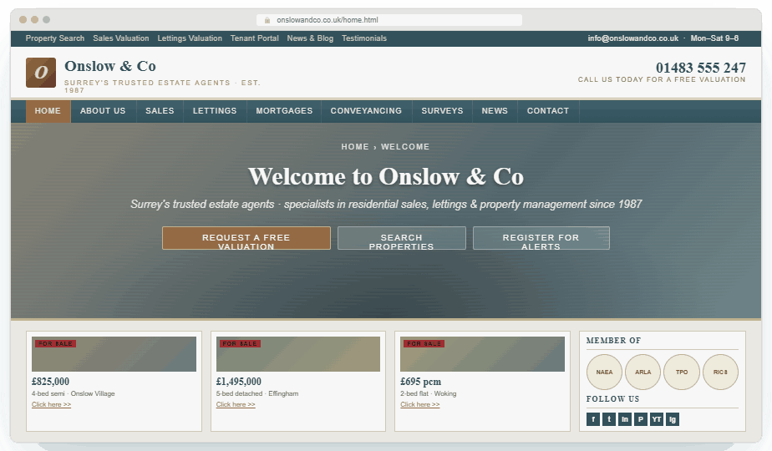Click the £825,000 price text

50,382
